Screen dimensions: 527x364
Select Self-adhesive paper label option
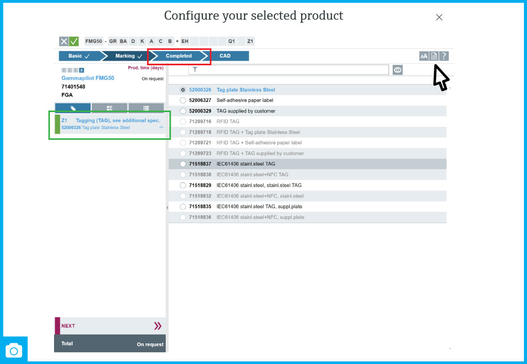tap(183, 100)
